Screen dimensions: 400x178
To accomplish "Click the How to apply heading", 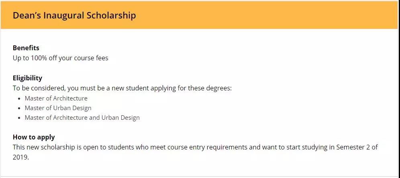I will click(34, 137).
